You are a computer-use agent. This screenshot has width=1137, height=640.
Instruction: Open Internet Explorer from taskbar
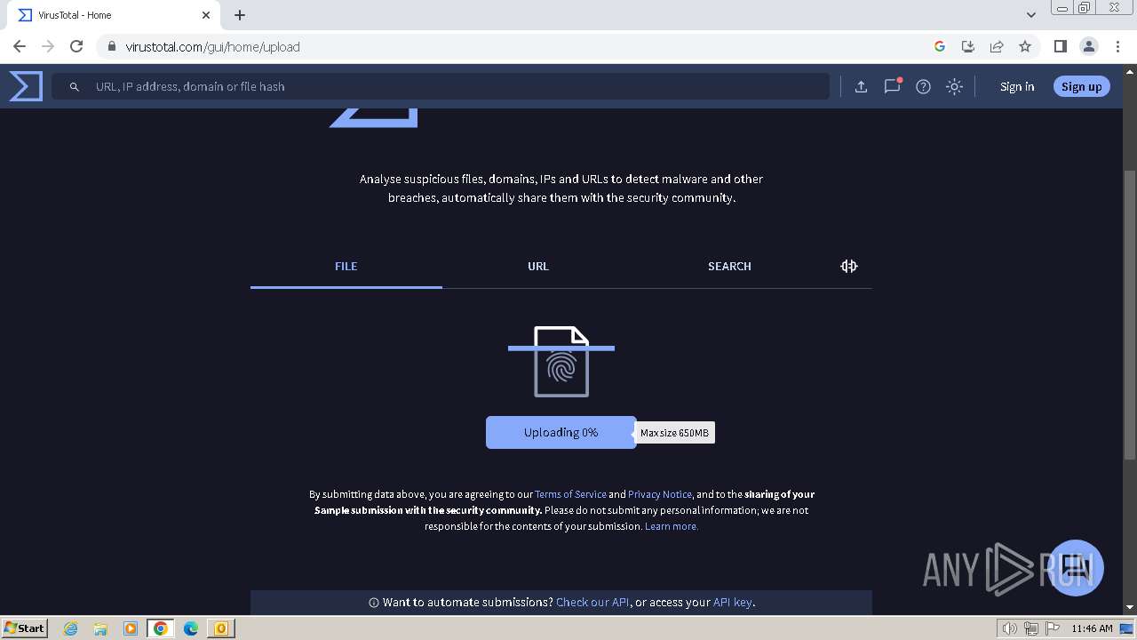click(71, 628)
